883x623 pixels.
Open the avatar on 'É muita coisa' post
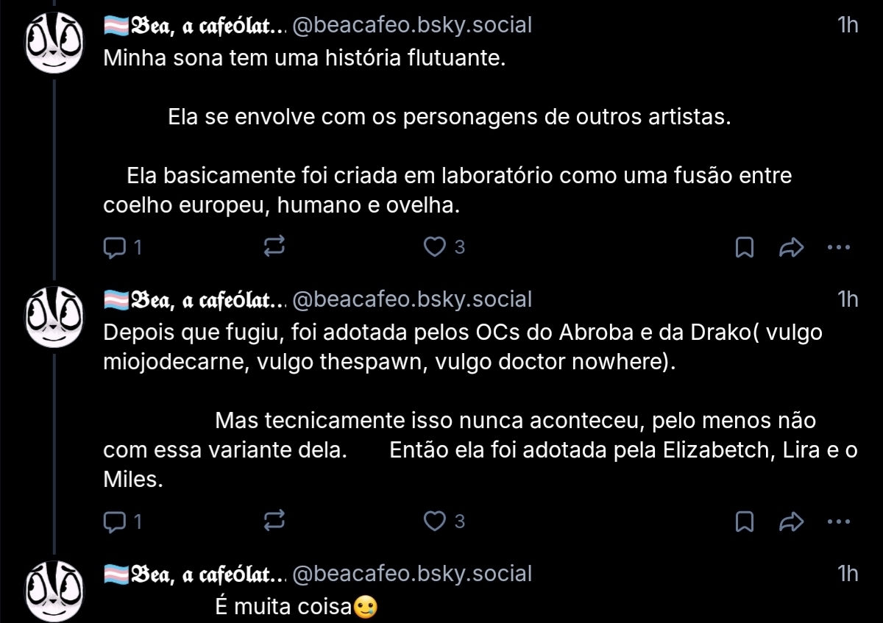point(53,591)
